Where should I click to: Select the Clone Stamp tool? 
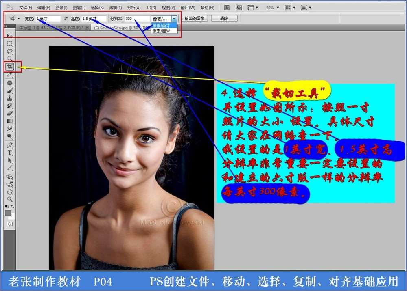10,98
